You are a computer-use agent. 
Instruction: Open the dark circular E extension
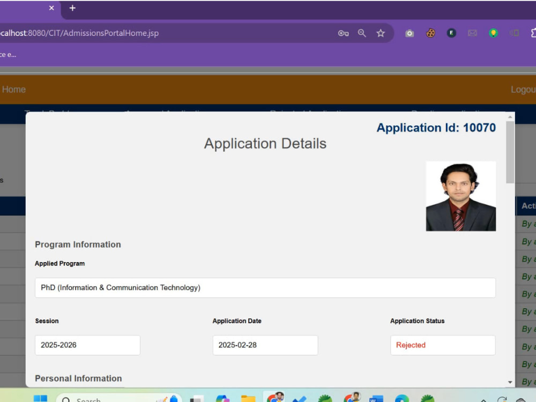451,33
